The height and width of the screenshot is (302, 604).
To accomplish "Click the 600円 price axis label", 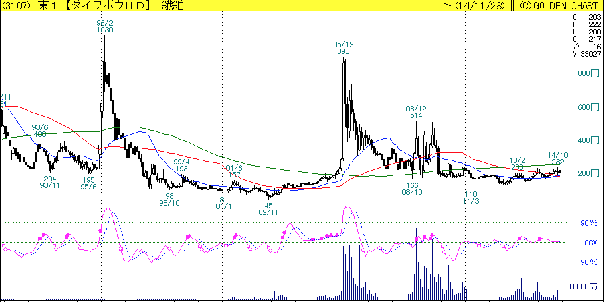I will 588,107.
